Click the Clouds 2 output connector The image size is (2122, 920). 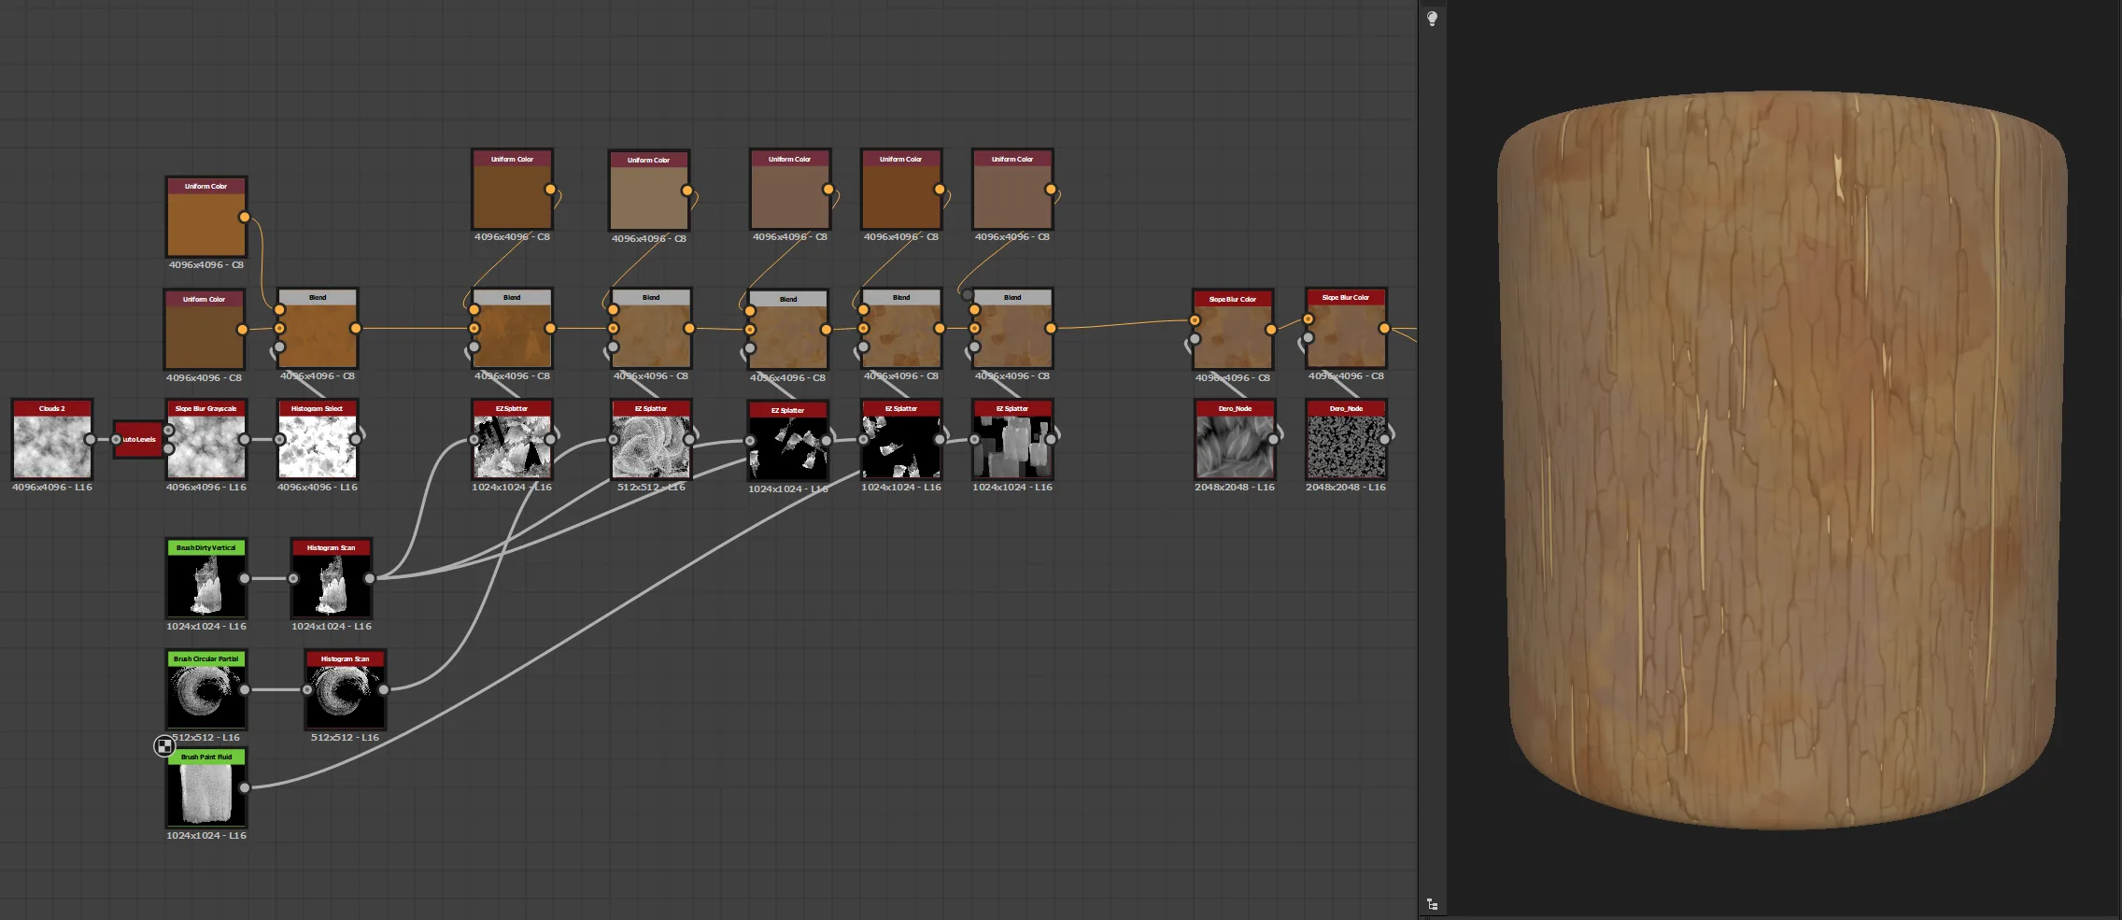(x=90, y=439)
